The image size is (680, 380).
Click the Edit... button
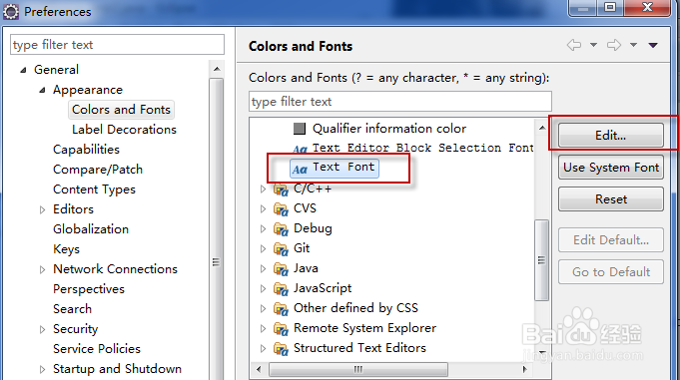click(x=611, y=136)
